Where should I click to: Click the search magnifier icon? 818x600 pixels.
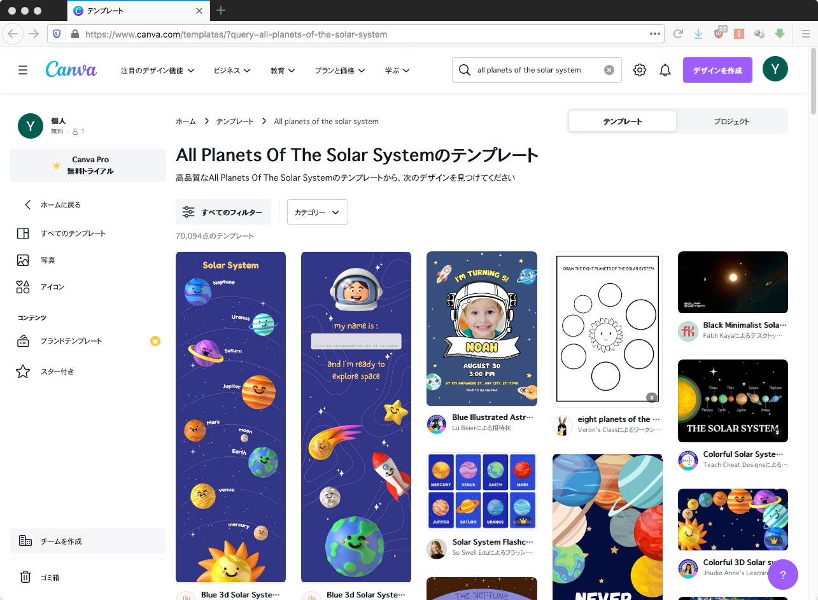[465, 70]
